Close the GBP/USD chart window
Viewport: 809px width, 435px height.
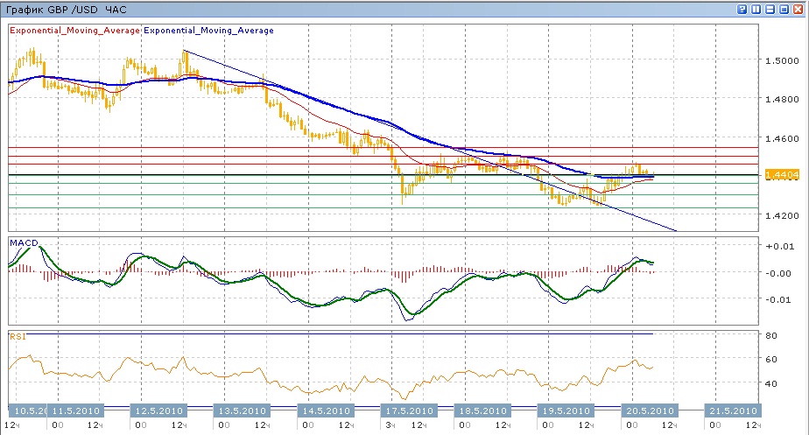coord(799,9)
